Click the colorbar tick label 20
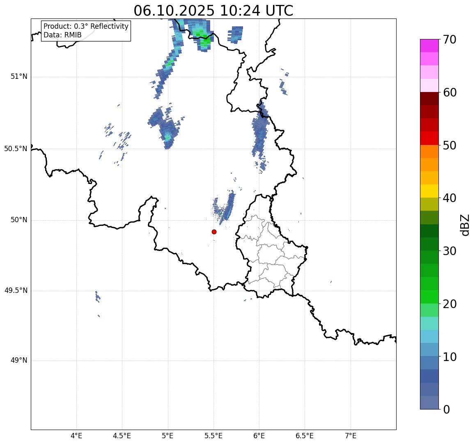This screenshot has height=444, width=475. coord(450,304)
